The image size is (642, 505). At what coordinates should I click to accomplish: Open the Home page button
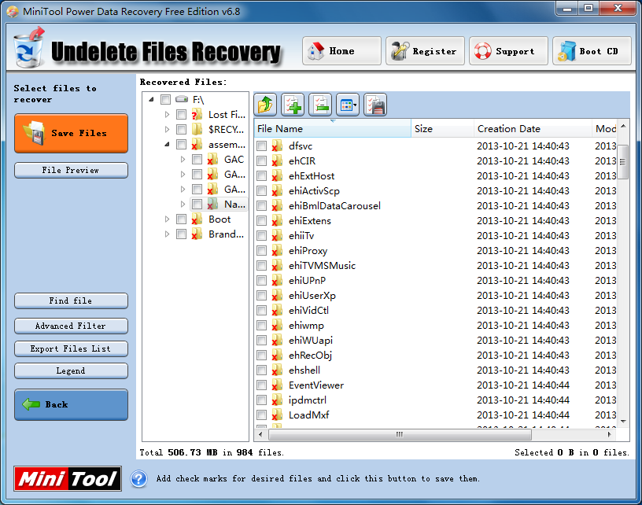(x=342, y=51)
